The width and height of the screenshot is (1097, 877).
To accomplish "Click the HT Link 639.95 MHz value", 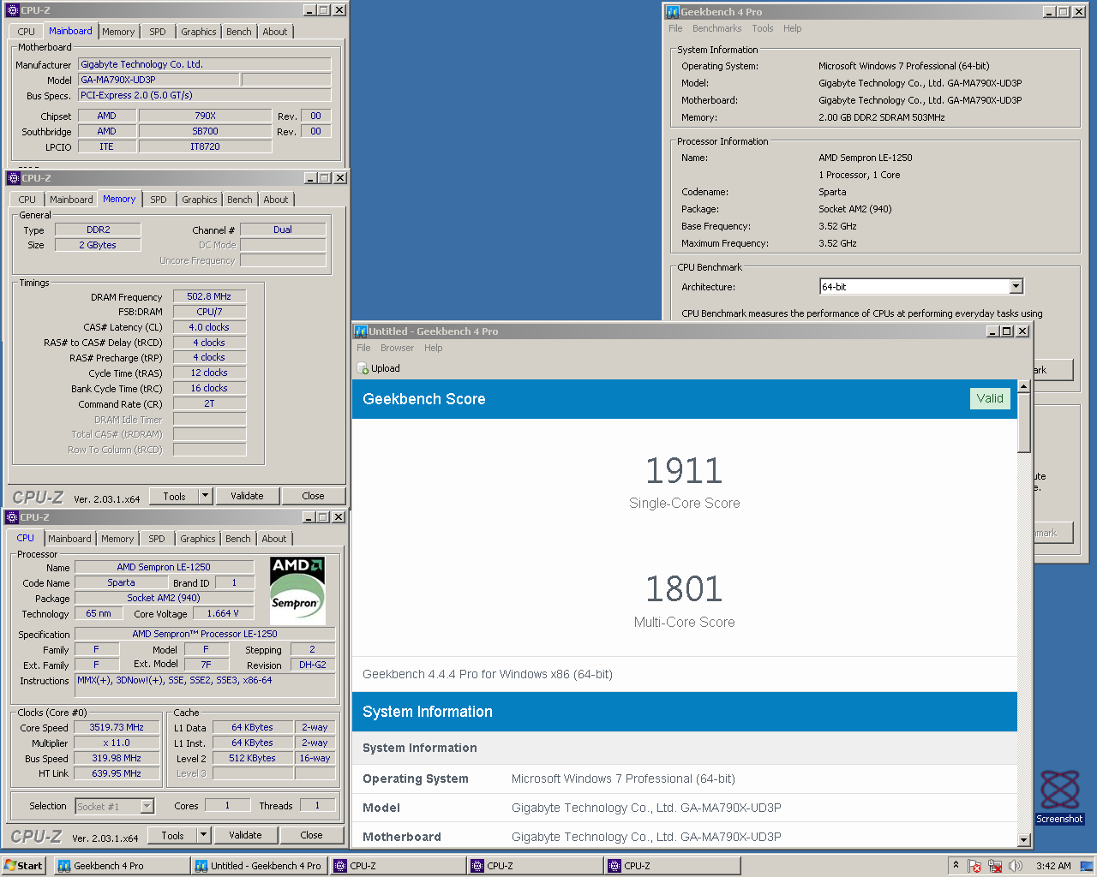I will click(117, 773).
